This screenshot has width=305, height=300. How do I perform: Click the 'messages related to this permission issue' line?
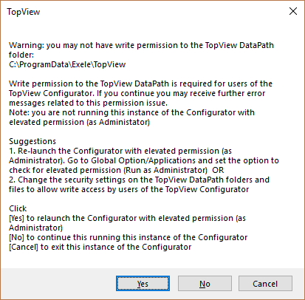(88, 103)
